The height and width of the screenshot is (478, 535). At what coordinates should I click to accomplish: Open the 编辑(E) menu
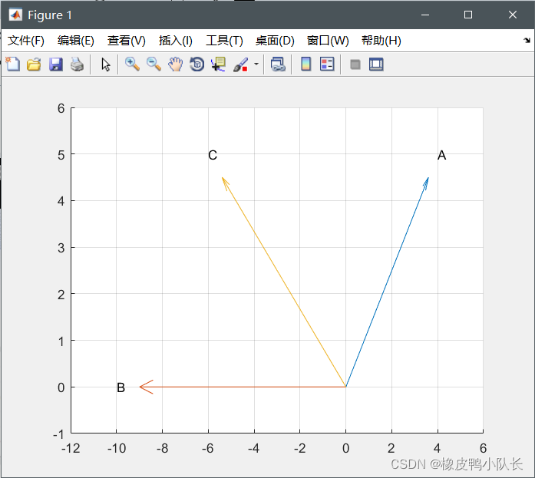pyautogui.click(x=76, y=41)
